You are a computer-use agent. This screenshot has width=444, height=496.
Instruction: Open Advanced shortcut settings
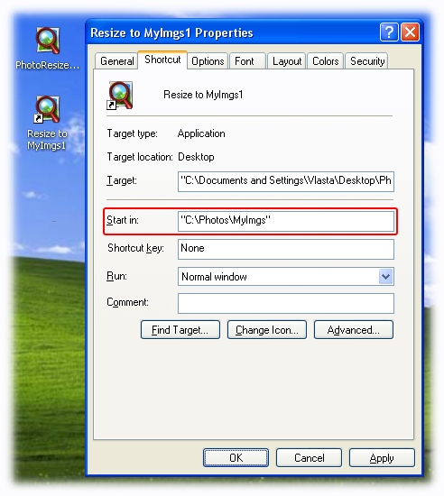click(354, 329)
